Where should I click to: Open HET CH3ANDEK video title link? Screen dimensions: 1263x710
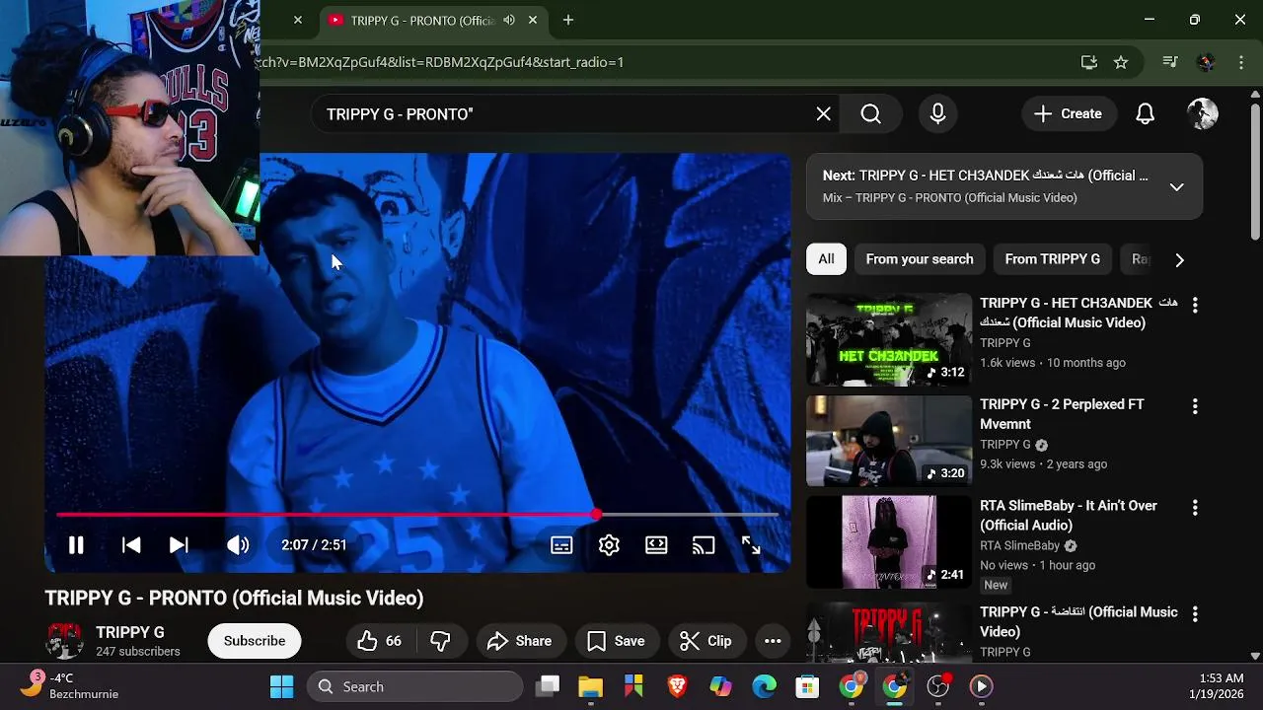point(1078,313)
